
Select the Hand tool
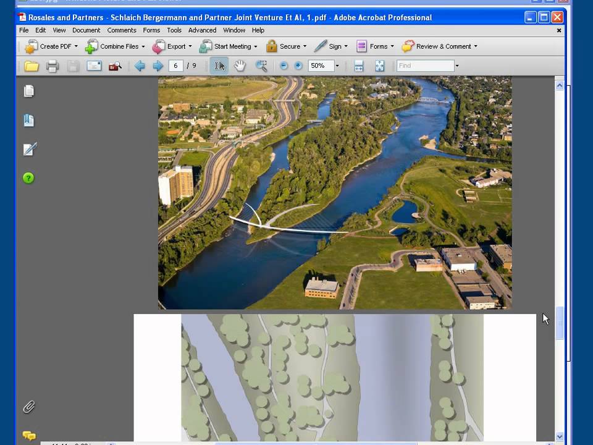pos(240,66)
